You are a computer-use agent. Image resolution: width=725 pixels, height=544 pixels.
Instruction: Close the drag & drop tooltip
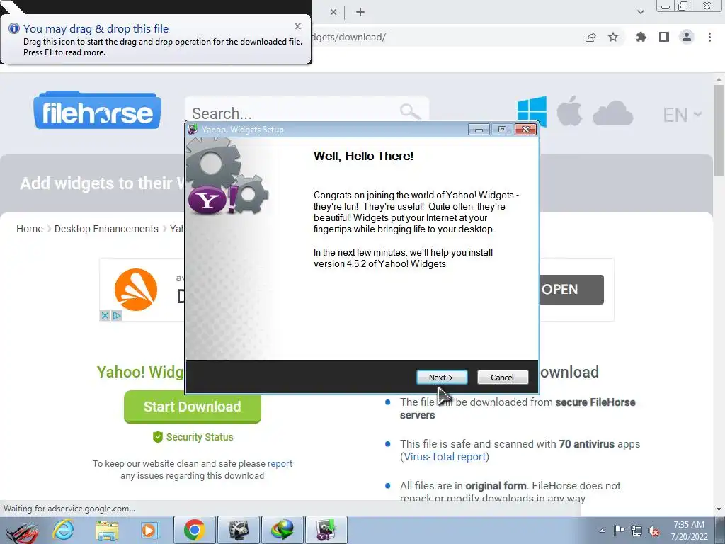[298, 26]
